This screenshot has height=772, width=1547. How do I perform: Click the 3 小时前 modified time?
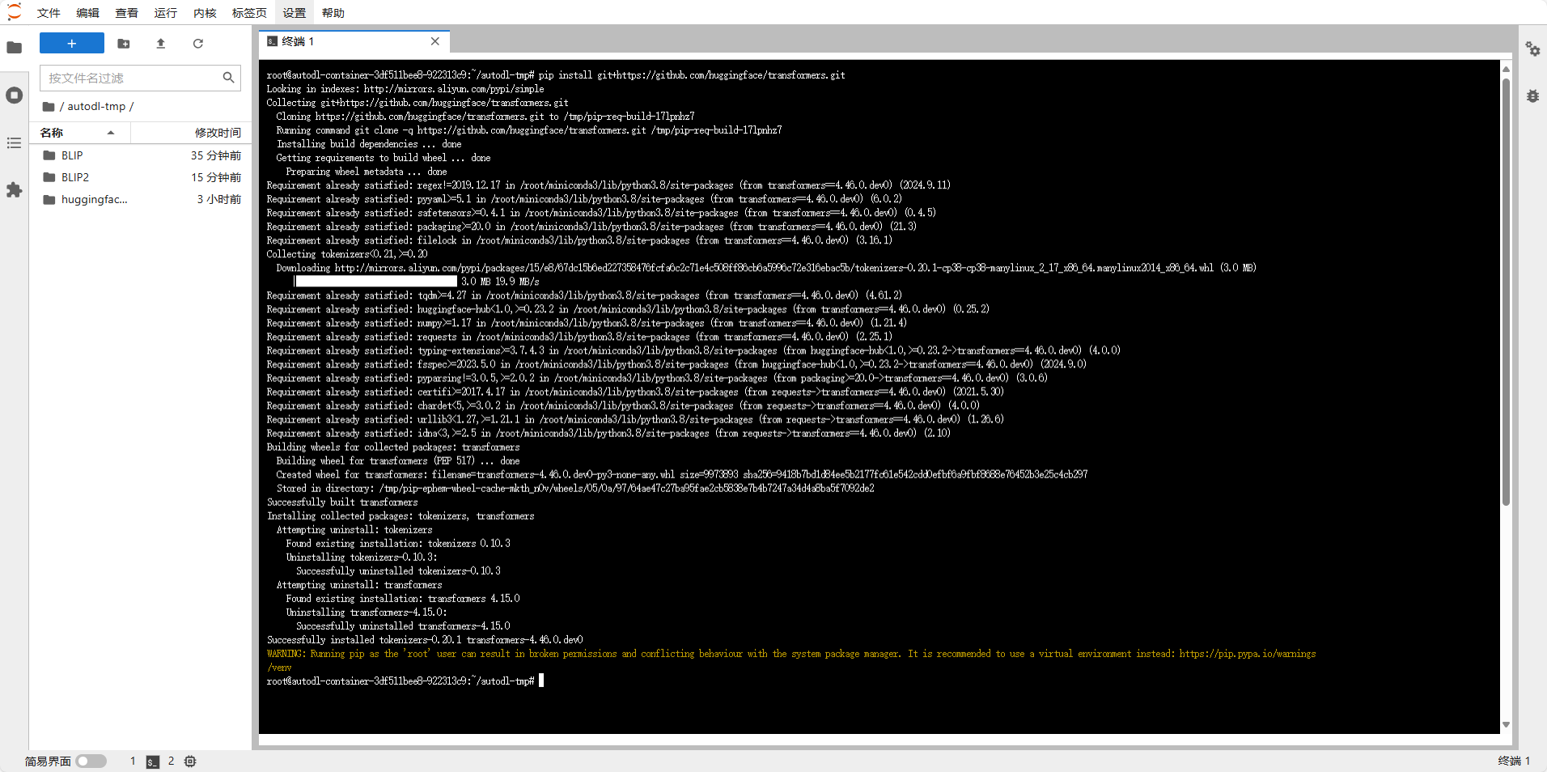point(219,199)
